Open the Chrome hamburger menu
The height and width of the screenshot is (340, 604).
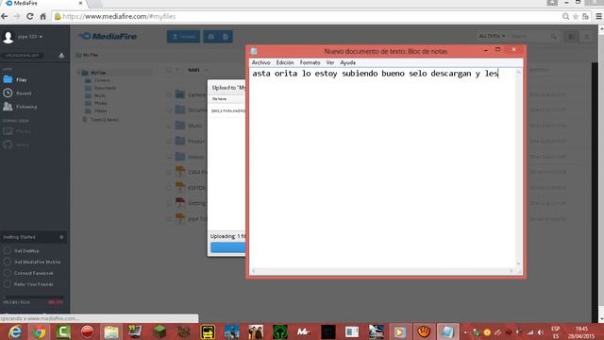click(x=598, y=17)
